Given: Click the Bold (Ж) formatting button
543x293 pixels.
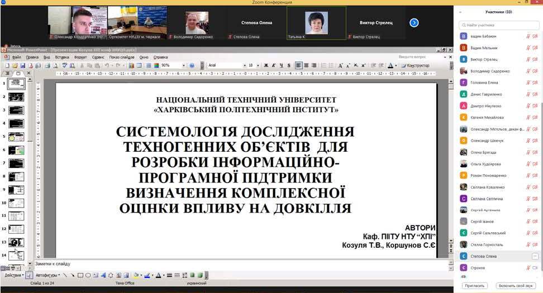Looking at the screenshot, I should (x=266, y=65).
